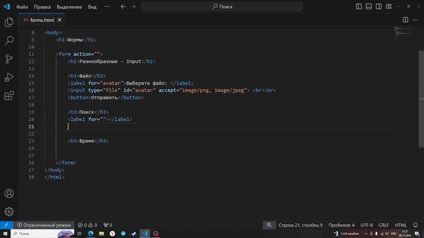Open editor More Actions ellipsis
The height and width of the screenshot is (238, 424).
(415, 20)
